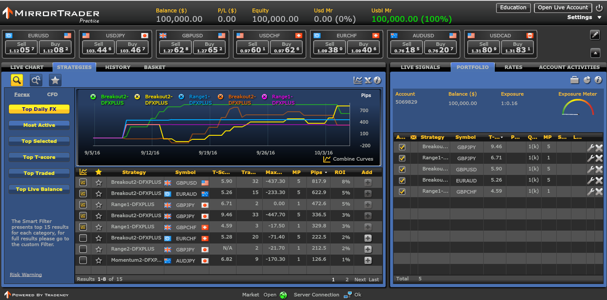Favorite the Momentum2 AUDJPY strategy star
This screenshot has height=300, width=607.
99,260
